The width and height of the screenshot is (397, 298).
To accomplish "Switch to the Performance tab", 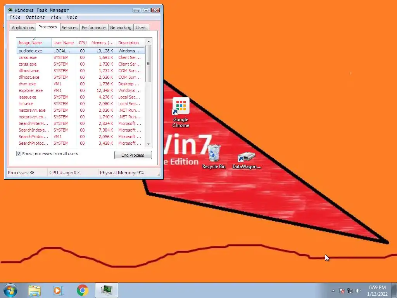I will [94, 28].
